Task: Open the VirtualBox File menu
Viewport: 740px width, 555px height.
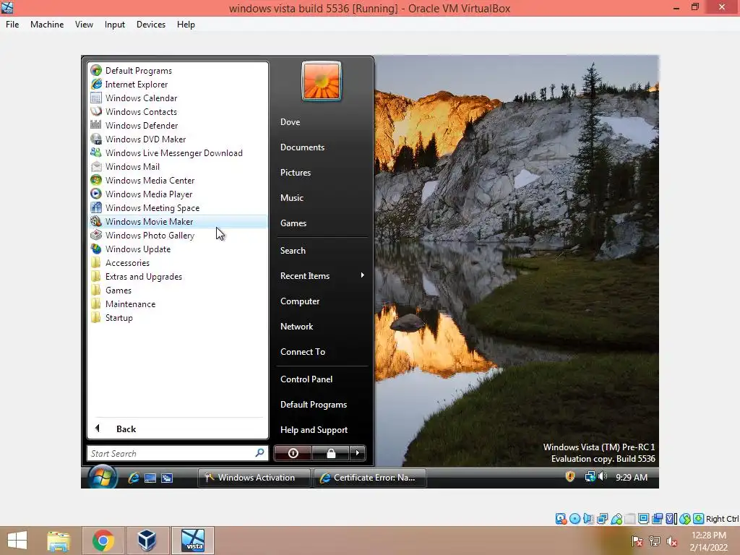Action: [12, 25]
